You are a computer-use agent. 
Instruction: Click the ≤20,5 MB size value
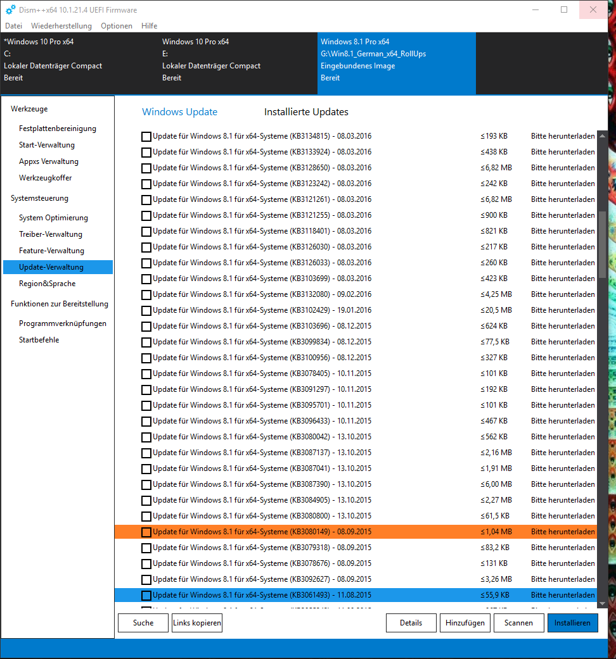(x=496, y=310)
